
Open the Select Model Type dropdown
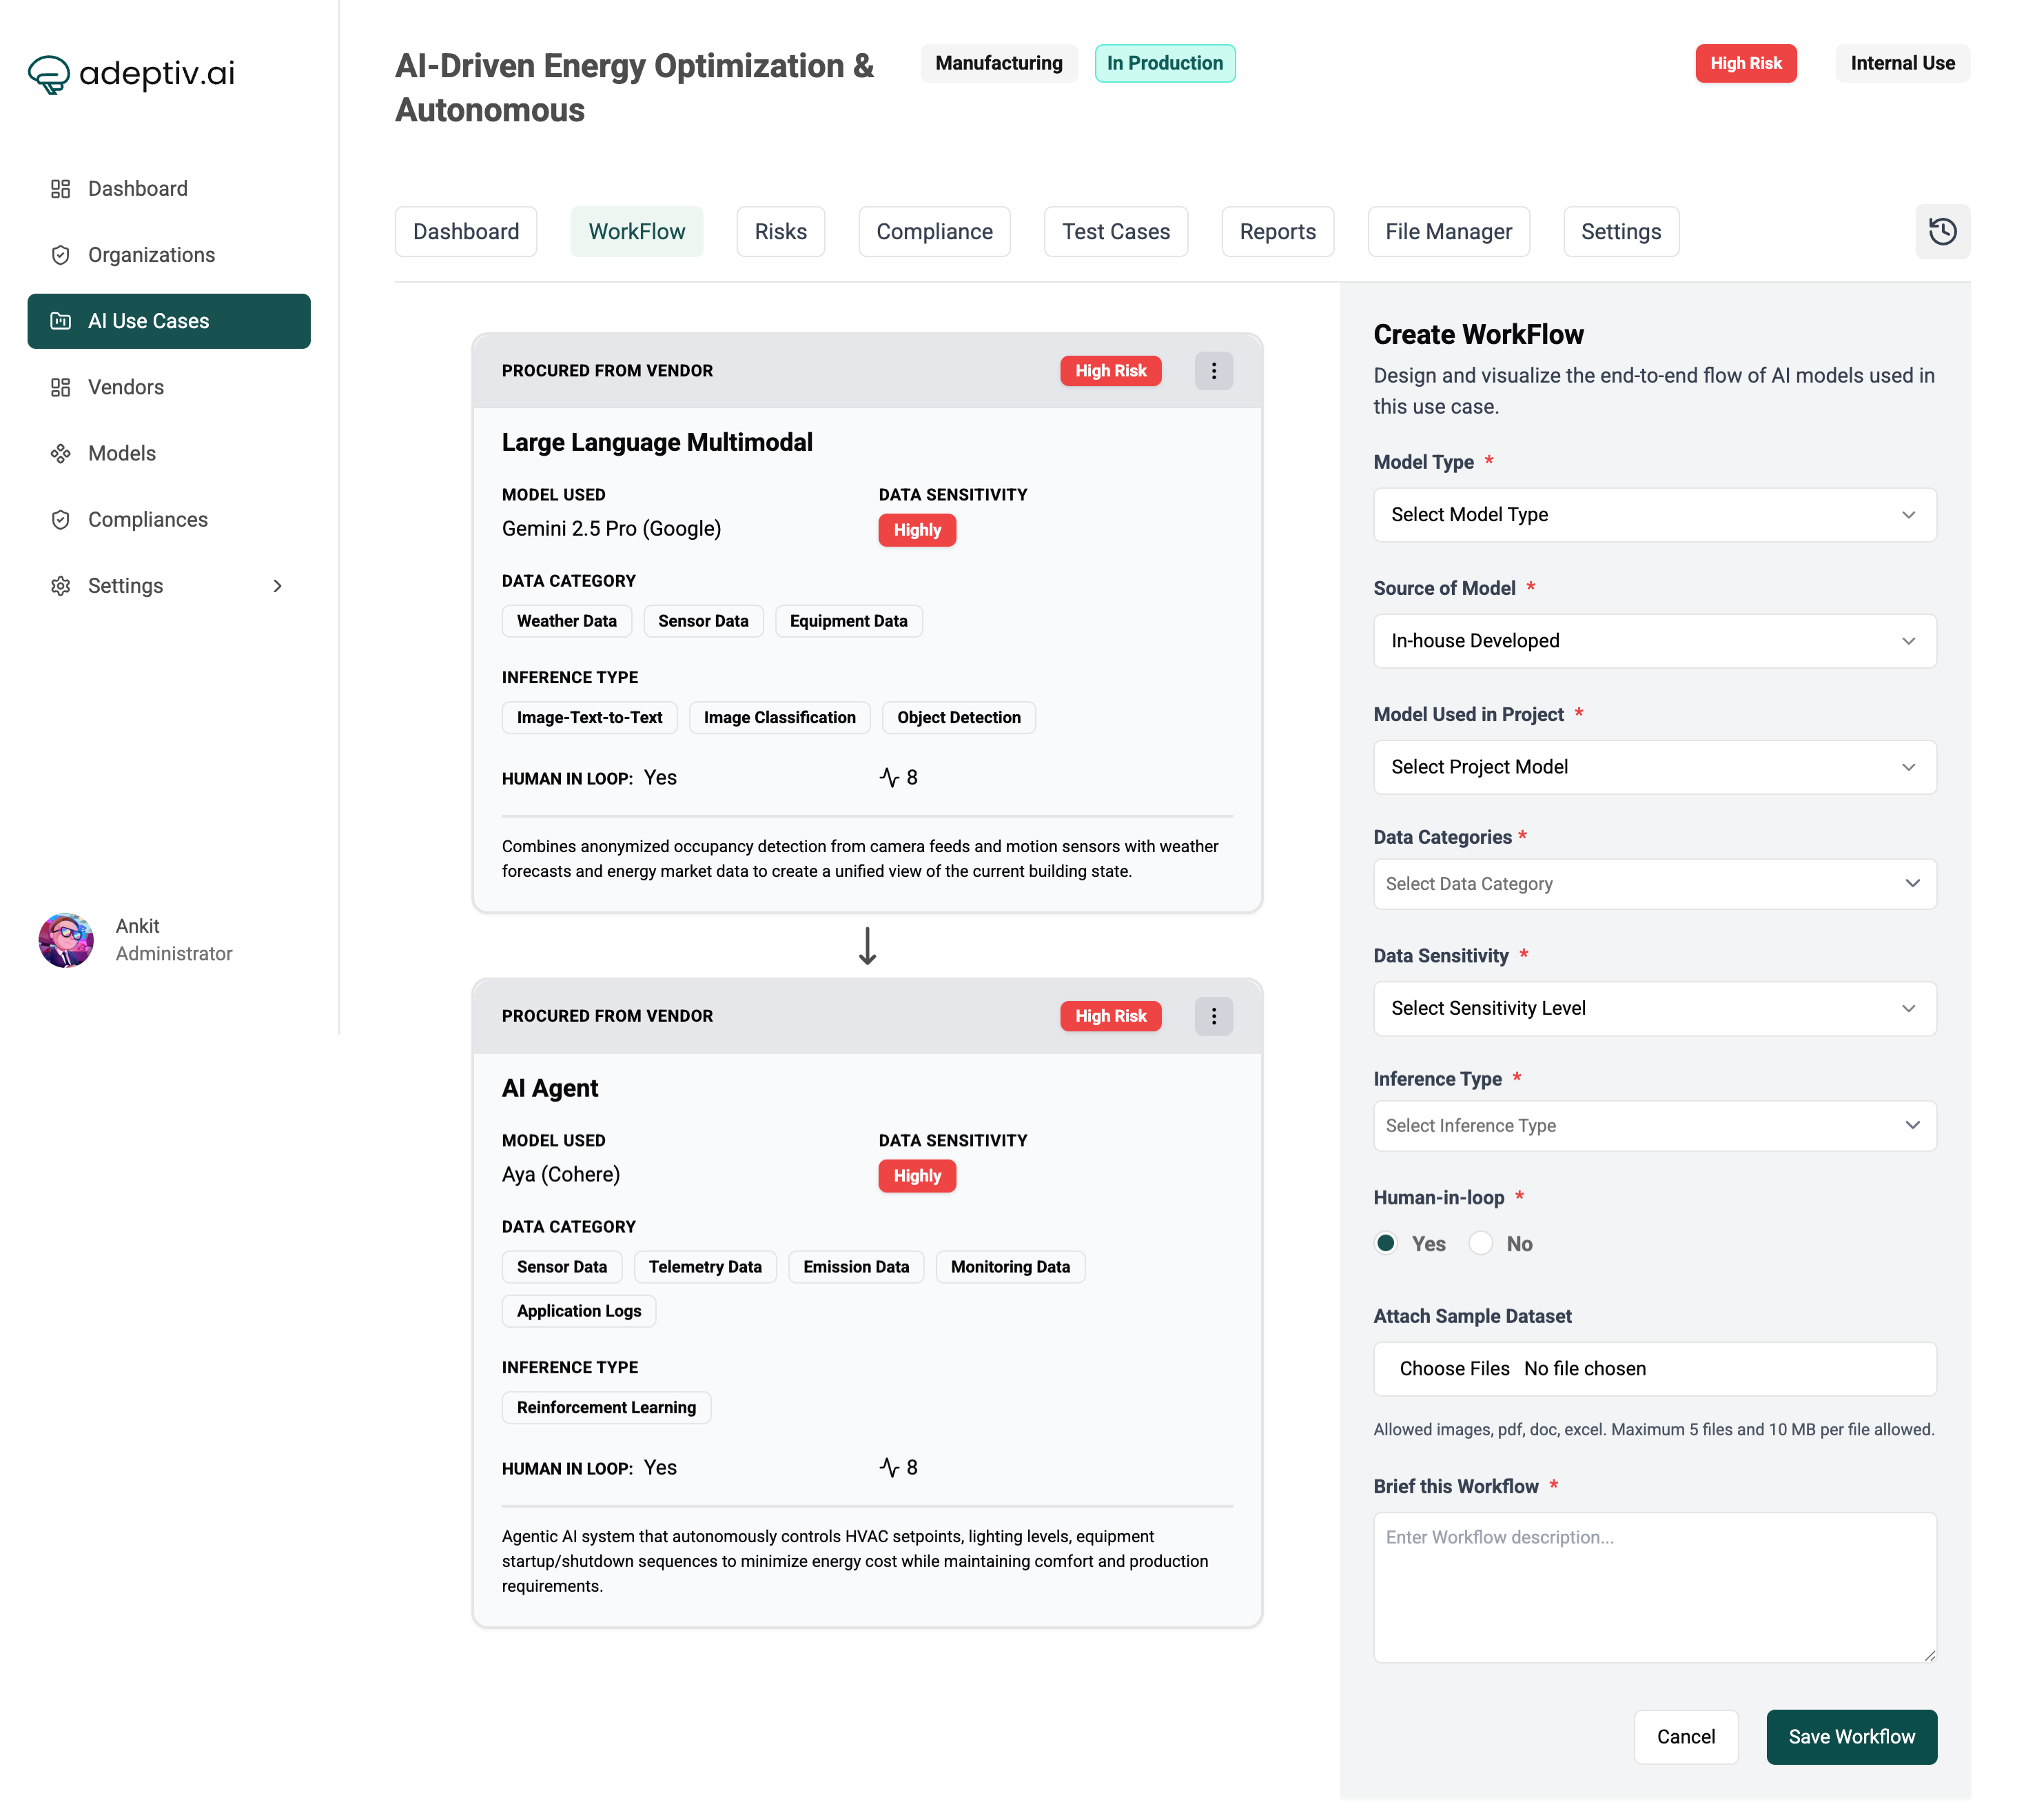point(1653,514)
